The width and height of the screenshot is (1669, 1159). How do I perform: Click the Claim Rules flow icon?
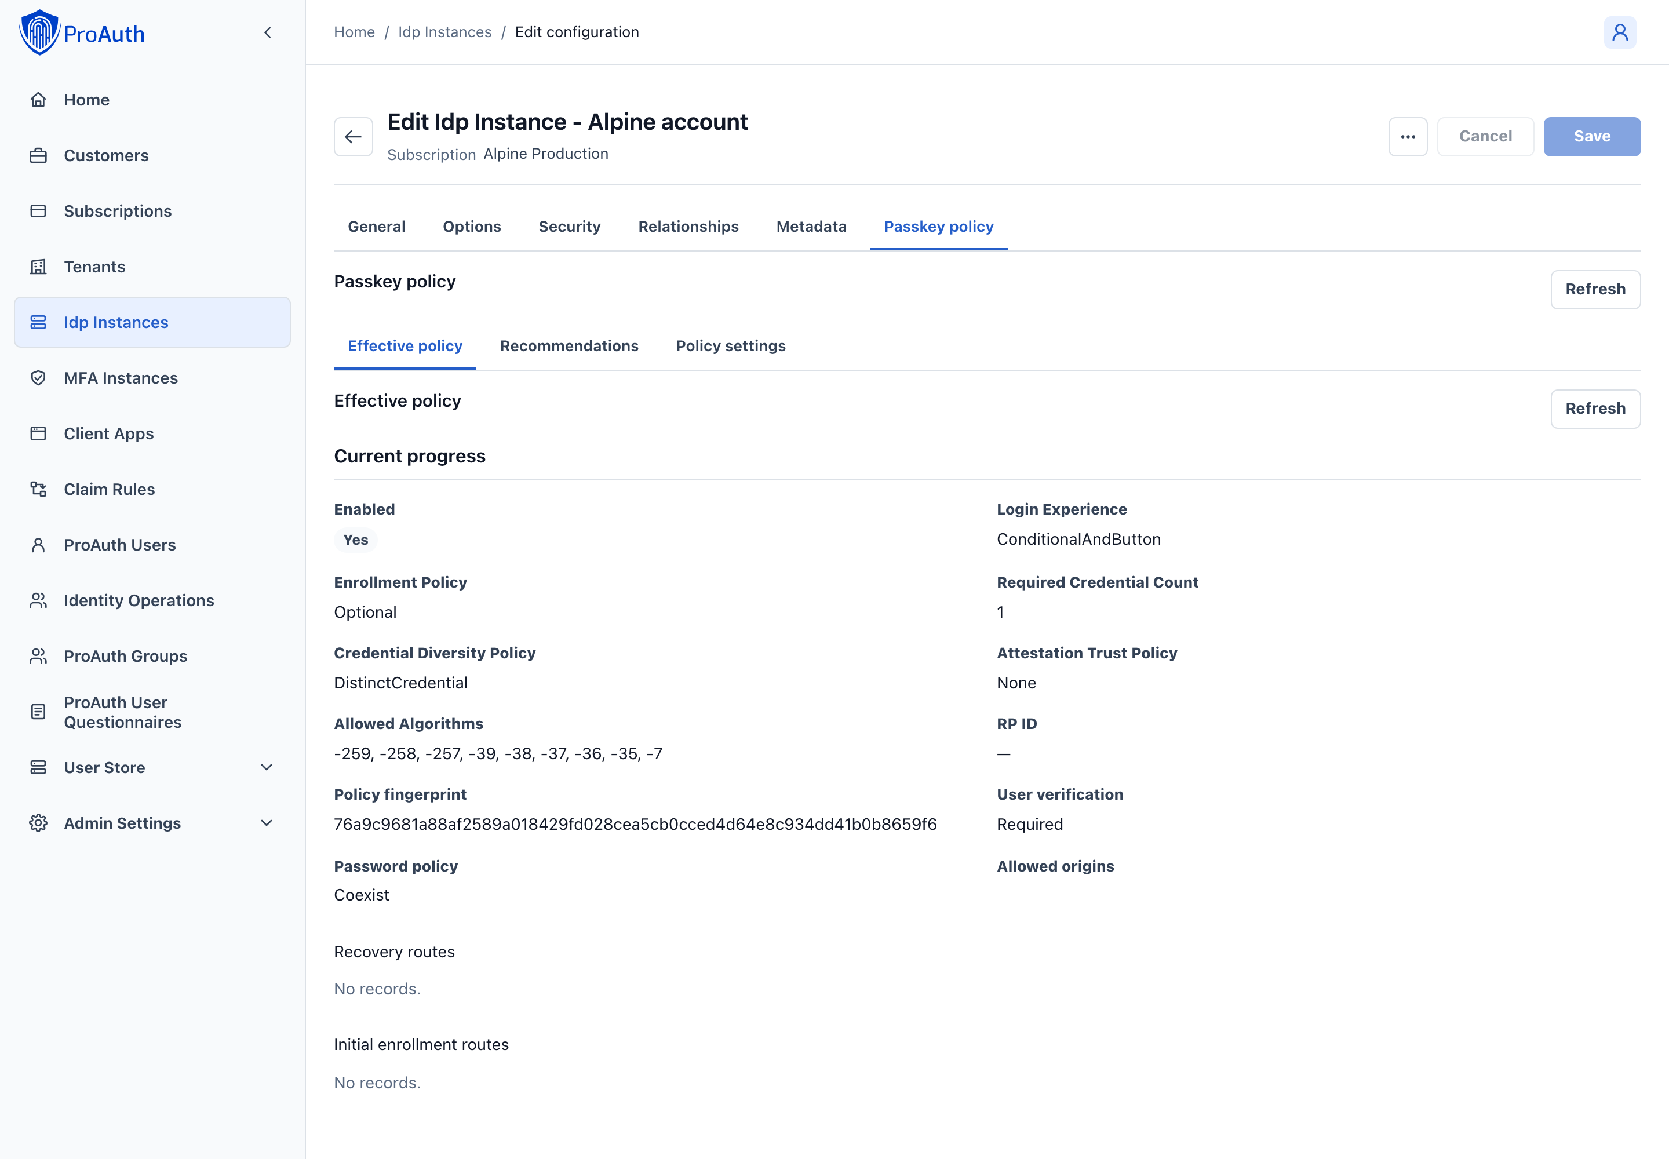point(38,490)
